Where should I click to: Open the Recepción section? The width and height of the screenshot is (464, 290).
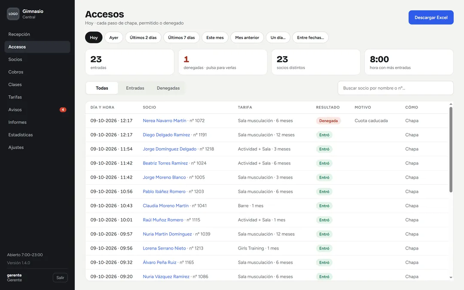click(37, 34)
